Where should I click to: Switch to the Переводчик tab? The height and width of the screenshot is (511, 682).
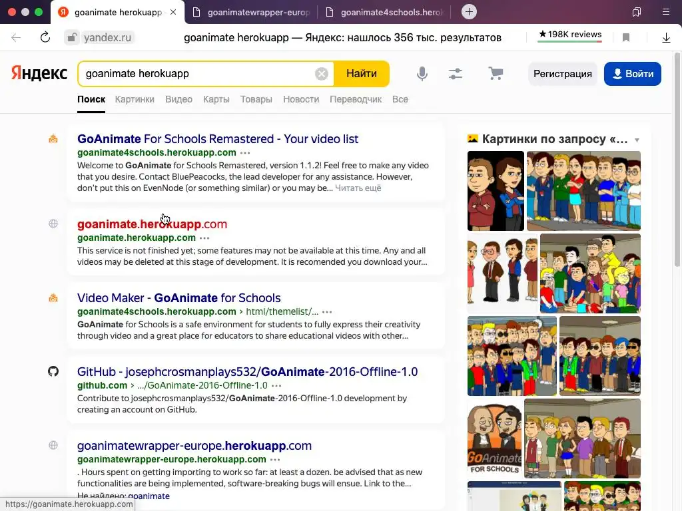[356, 99]
